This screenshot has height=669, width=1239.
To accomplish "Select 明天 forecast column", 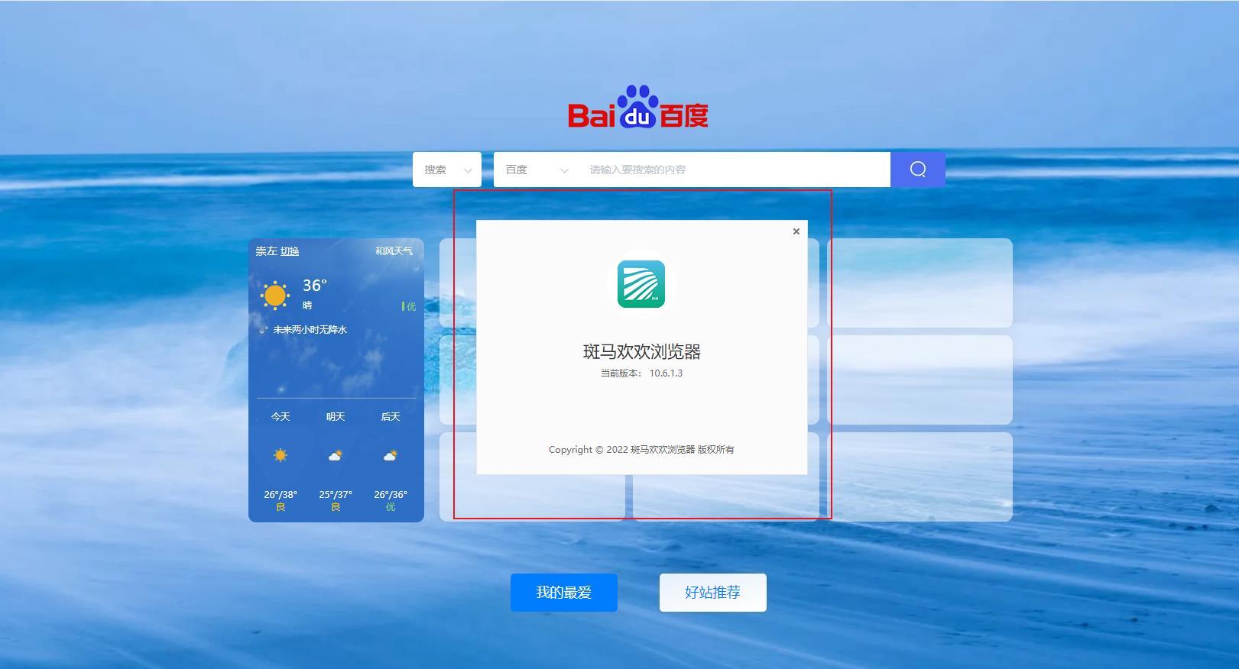I will [336, 417].
